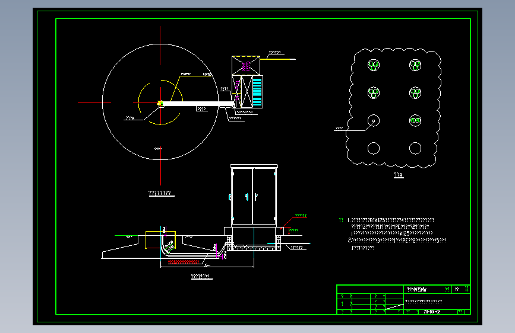
Task: Select the double-door cabinet in the elevation view
Action: point(254,196)
